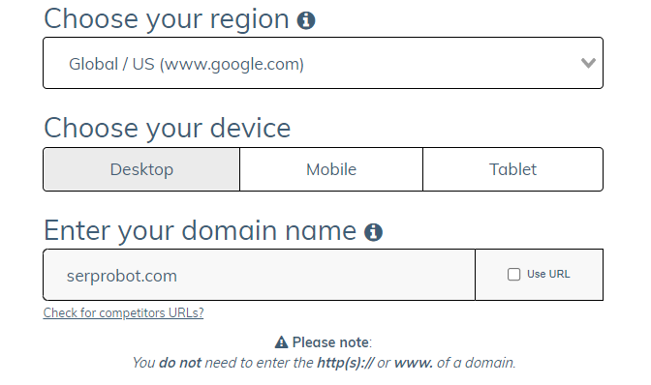Viewport: 651px width, 385px height.
Task: Click the bold http(s):// text in the note
Action: [345, 363]
